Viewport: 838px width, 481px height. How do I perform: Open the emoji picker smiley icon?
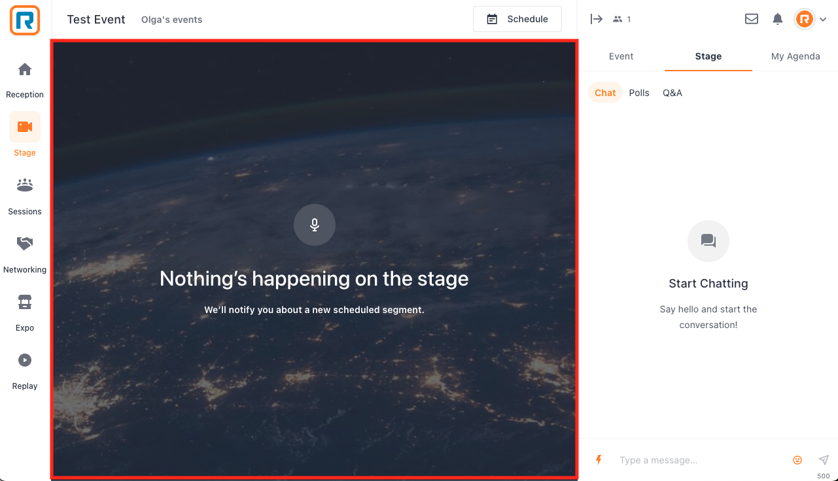[797, 460]
